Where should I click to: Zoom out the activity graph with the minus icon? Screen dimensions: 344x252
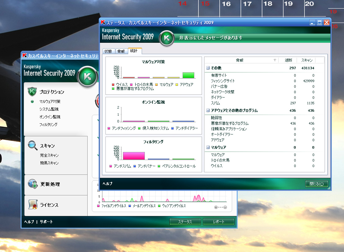(225, 207)
